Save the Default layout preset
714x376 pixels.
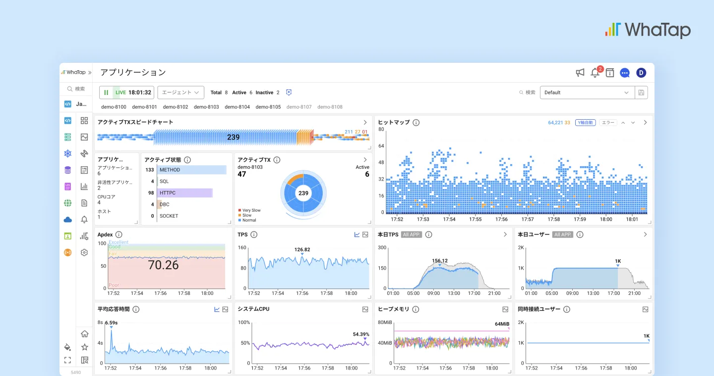point(641,93)
